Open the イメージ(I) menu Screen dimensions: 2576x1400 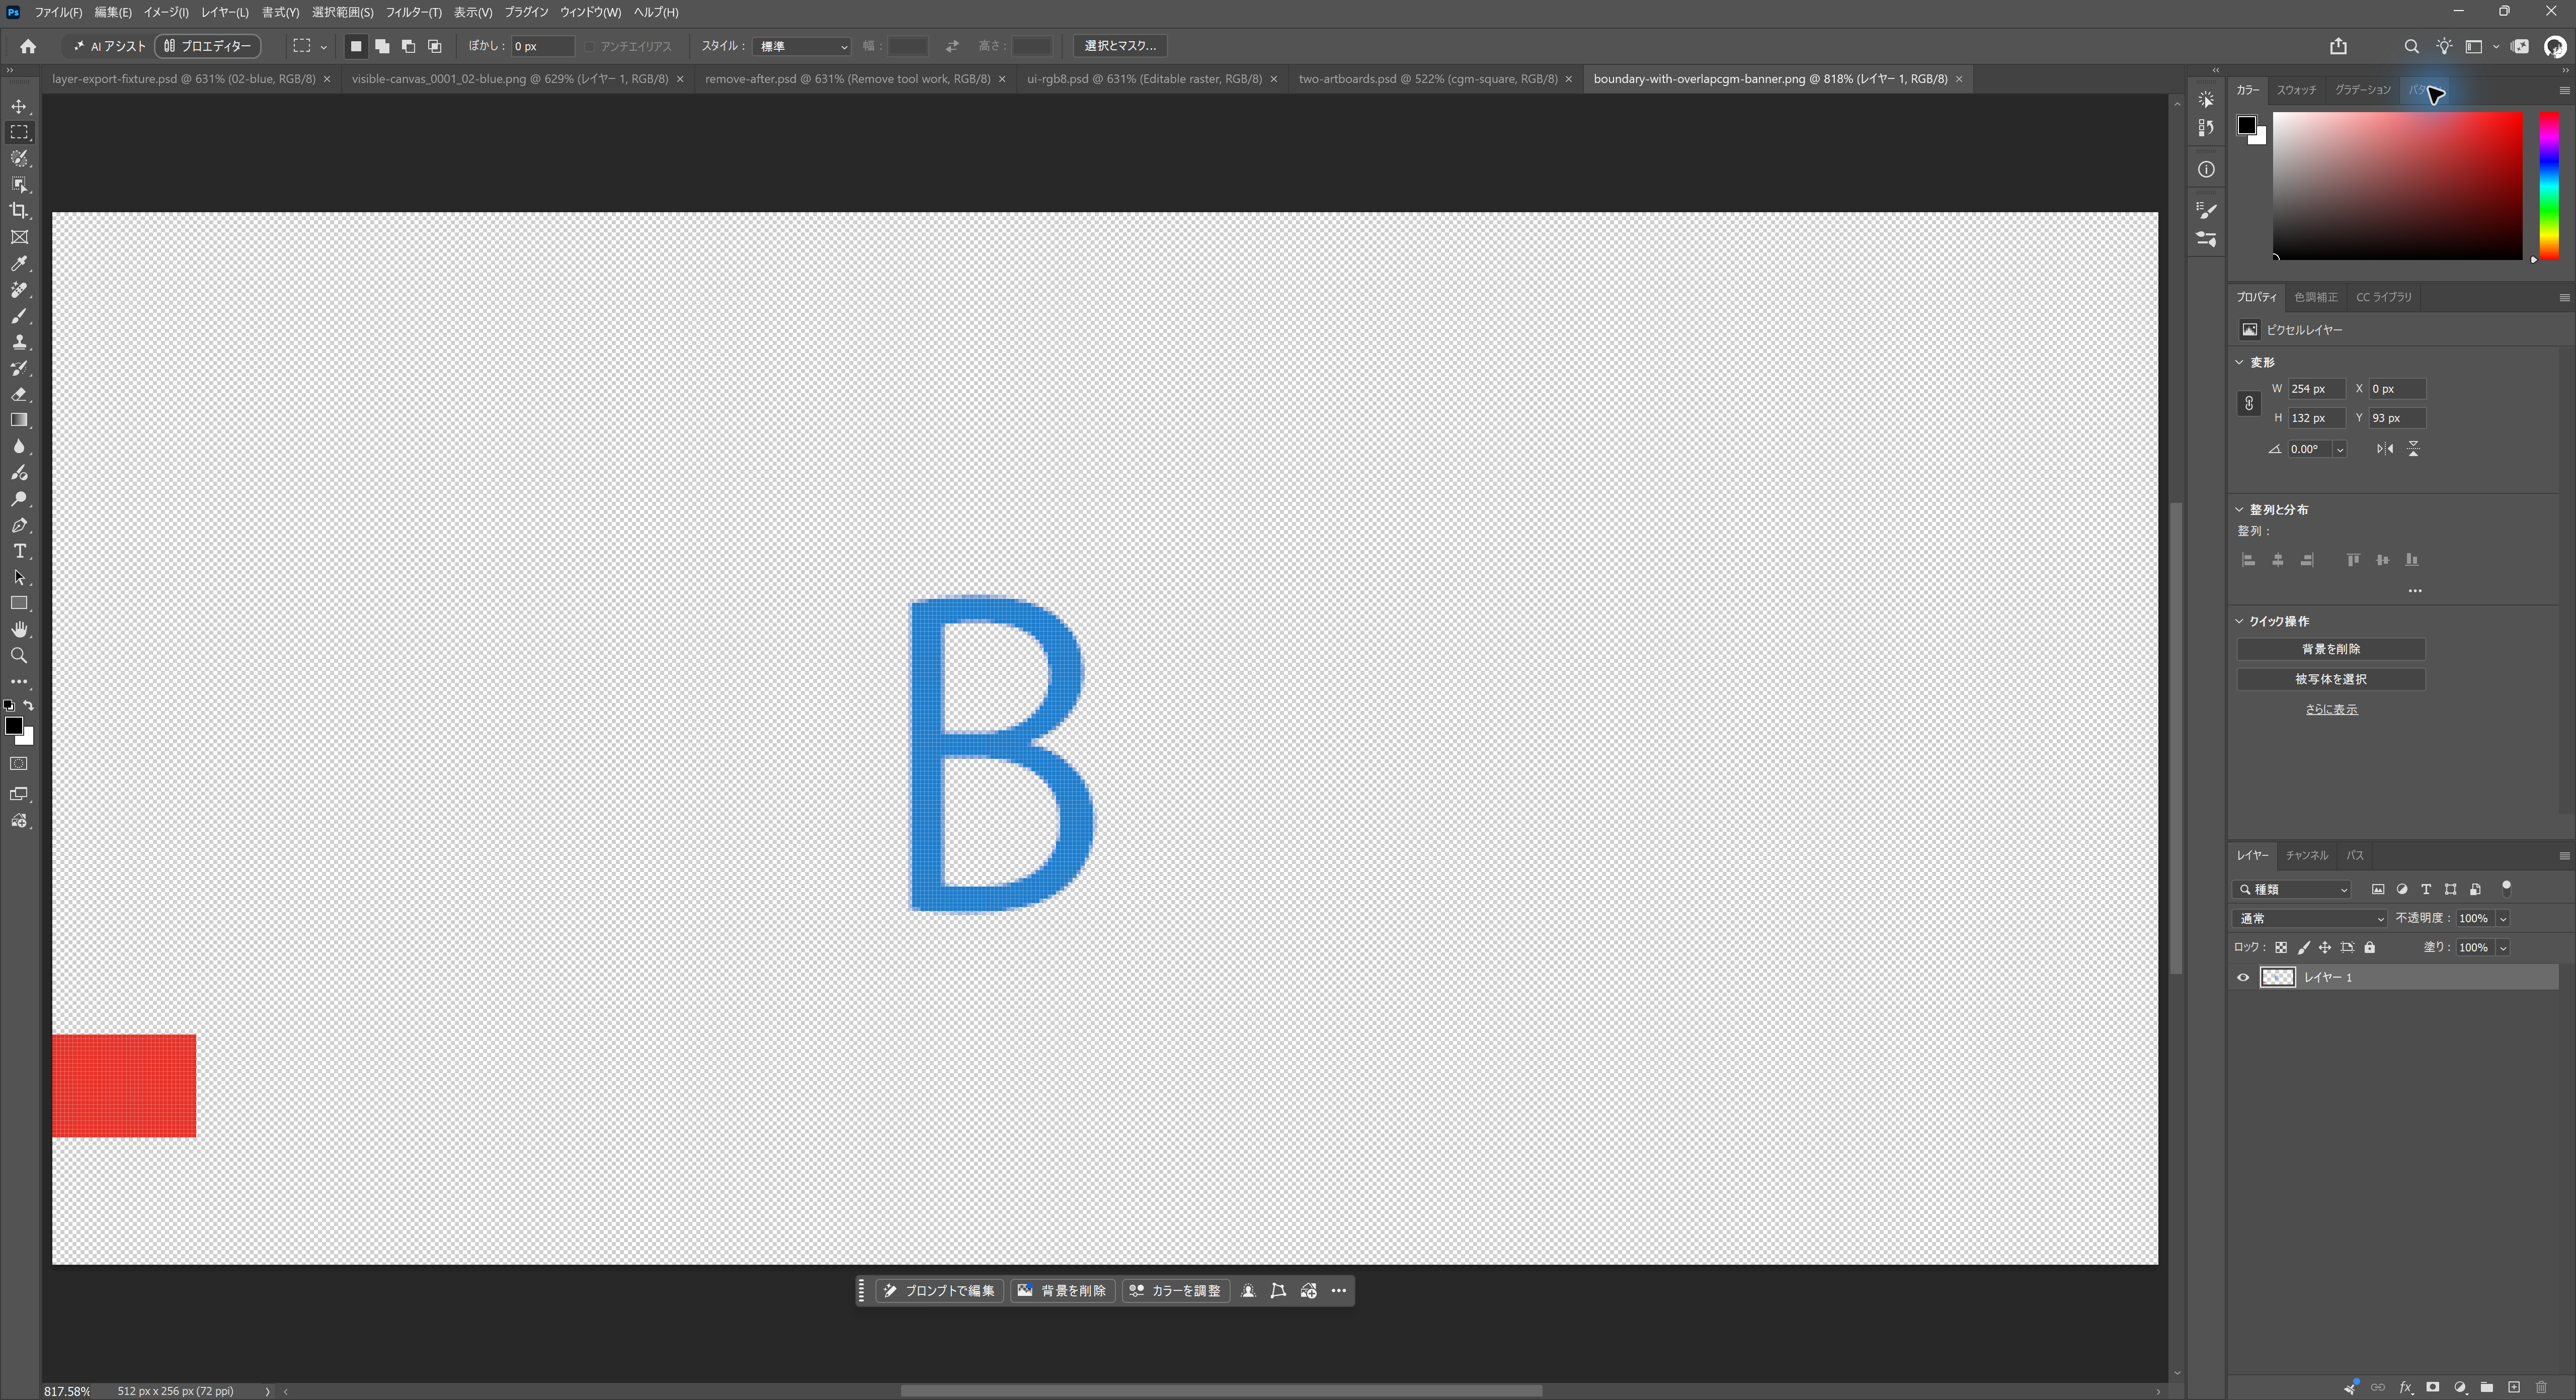[165, 12]
